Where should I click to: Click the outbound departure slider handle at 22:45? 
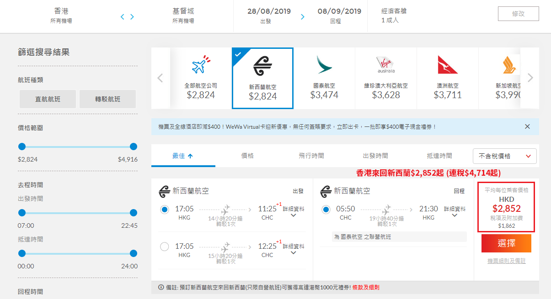[134, 213]
